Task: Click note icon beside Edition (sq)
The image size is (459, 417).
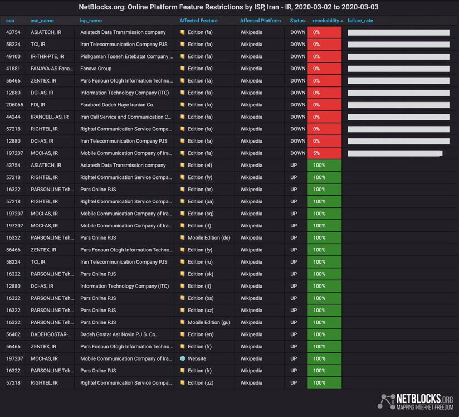Action: (183, 214)
